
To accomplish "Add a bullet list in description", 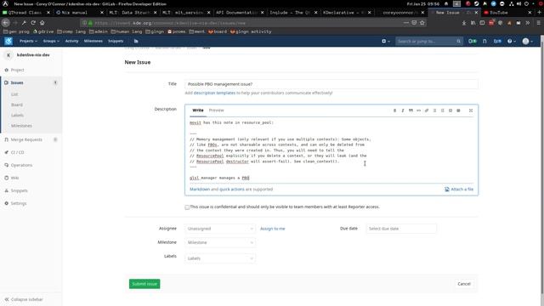I will pyautogui.click(x=434, y=110).
